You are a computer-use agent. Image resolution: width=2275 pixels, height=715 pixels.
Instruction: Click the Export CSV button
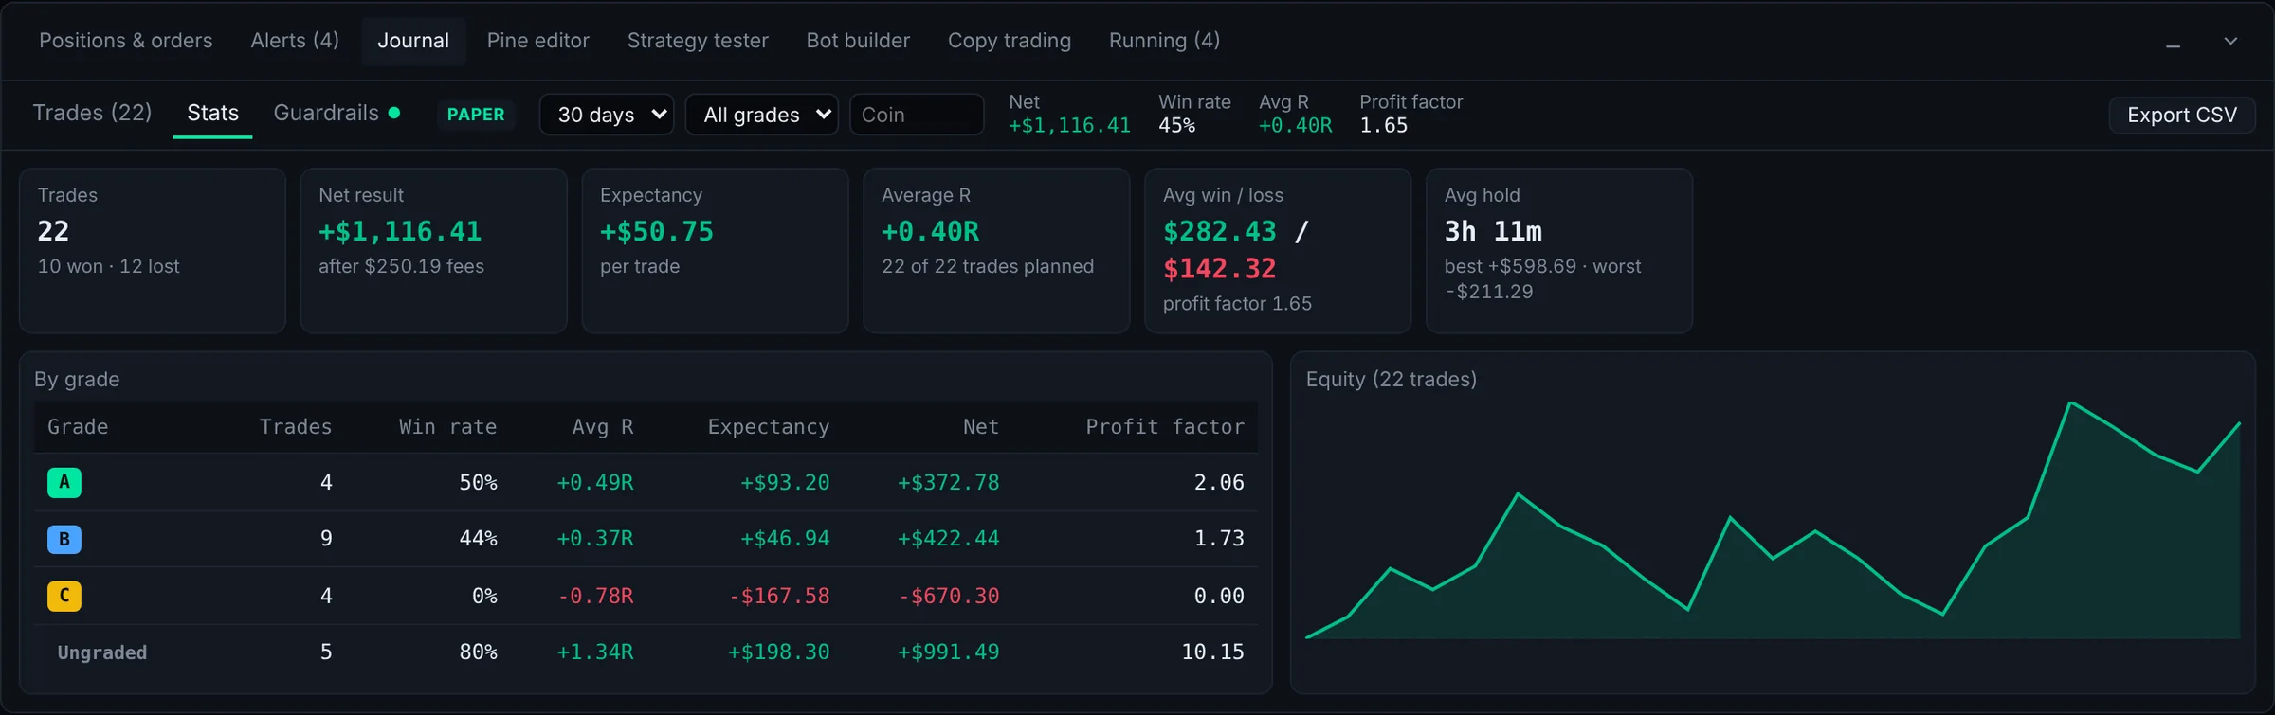[2182, 115]
